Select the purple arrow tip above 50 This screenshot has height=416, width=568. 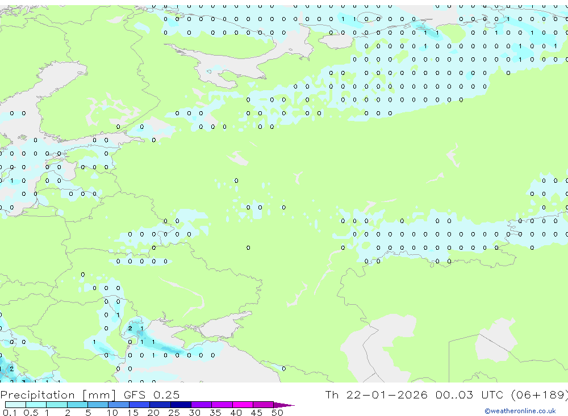click(284, 405)
